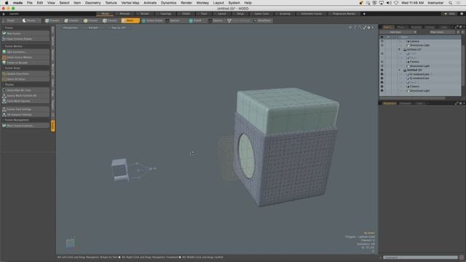Open the Add Item dropdown
Image resolution: width=466 pixels, height=262 pixels.
tap(398, 32)
